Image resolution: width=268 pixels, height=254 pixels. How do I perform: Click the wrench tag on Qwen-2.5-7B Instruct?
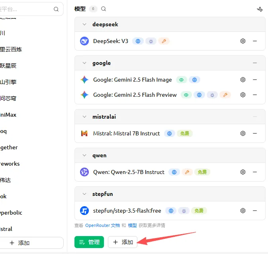[187, 172]
